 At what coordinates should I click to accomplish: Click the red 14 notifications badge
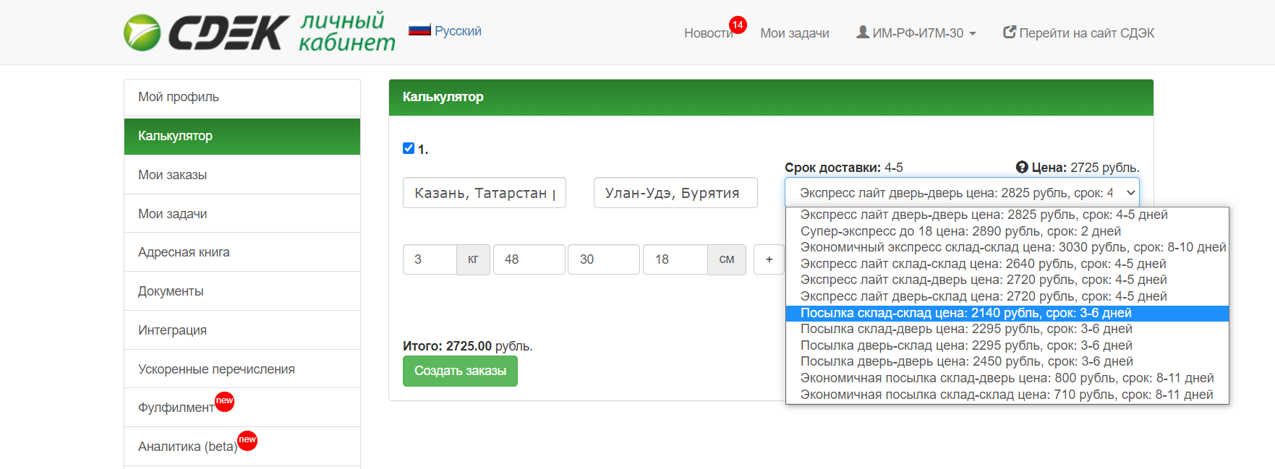tap(738, 25)
